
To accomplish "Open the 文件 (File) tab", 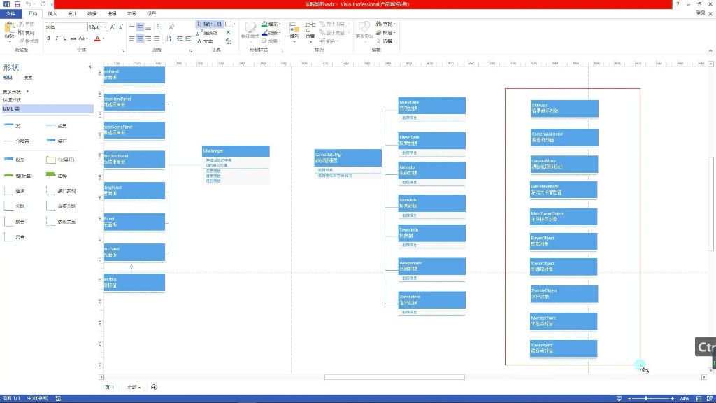I will click(x=10, y=13).
